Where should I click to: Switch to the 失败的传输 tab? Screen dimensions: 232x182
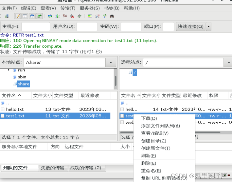[53, 168]
